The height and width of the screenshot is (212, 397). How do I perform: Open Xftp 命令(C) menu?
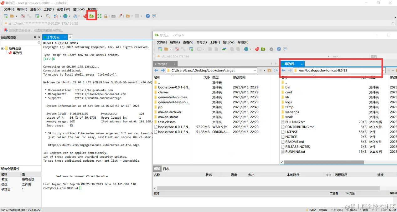tap(201, 42)
